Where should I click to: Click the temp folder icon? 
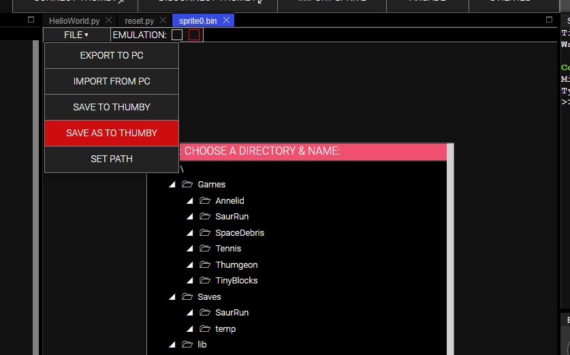click(x=204, y=329)
